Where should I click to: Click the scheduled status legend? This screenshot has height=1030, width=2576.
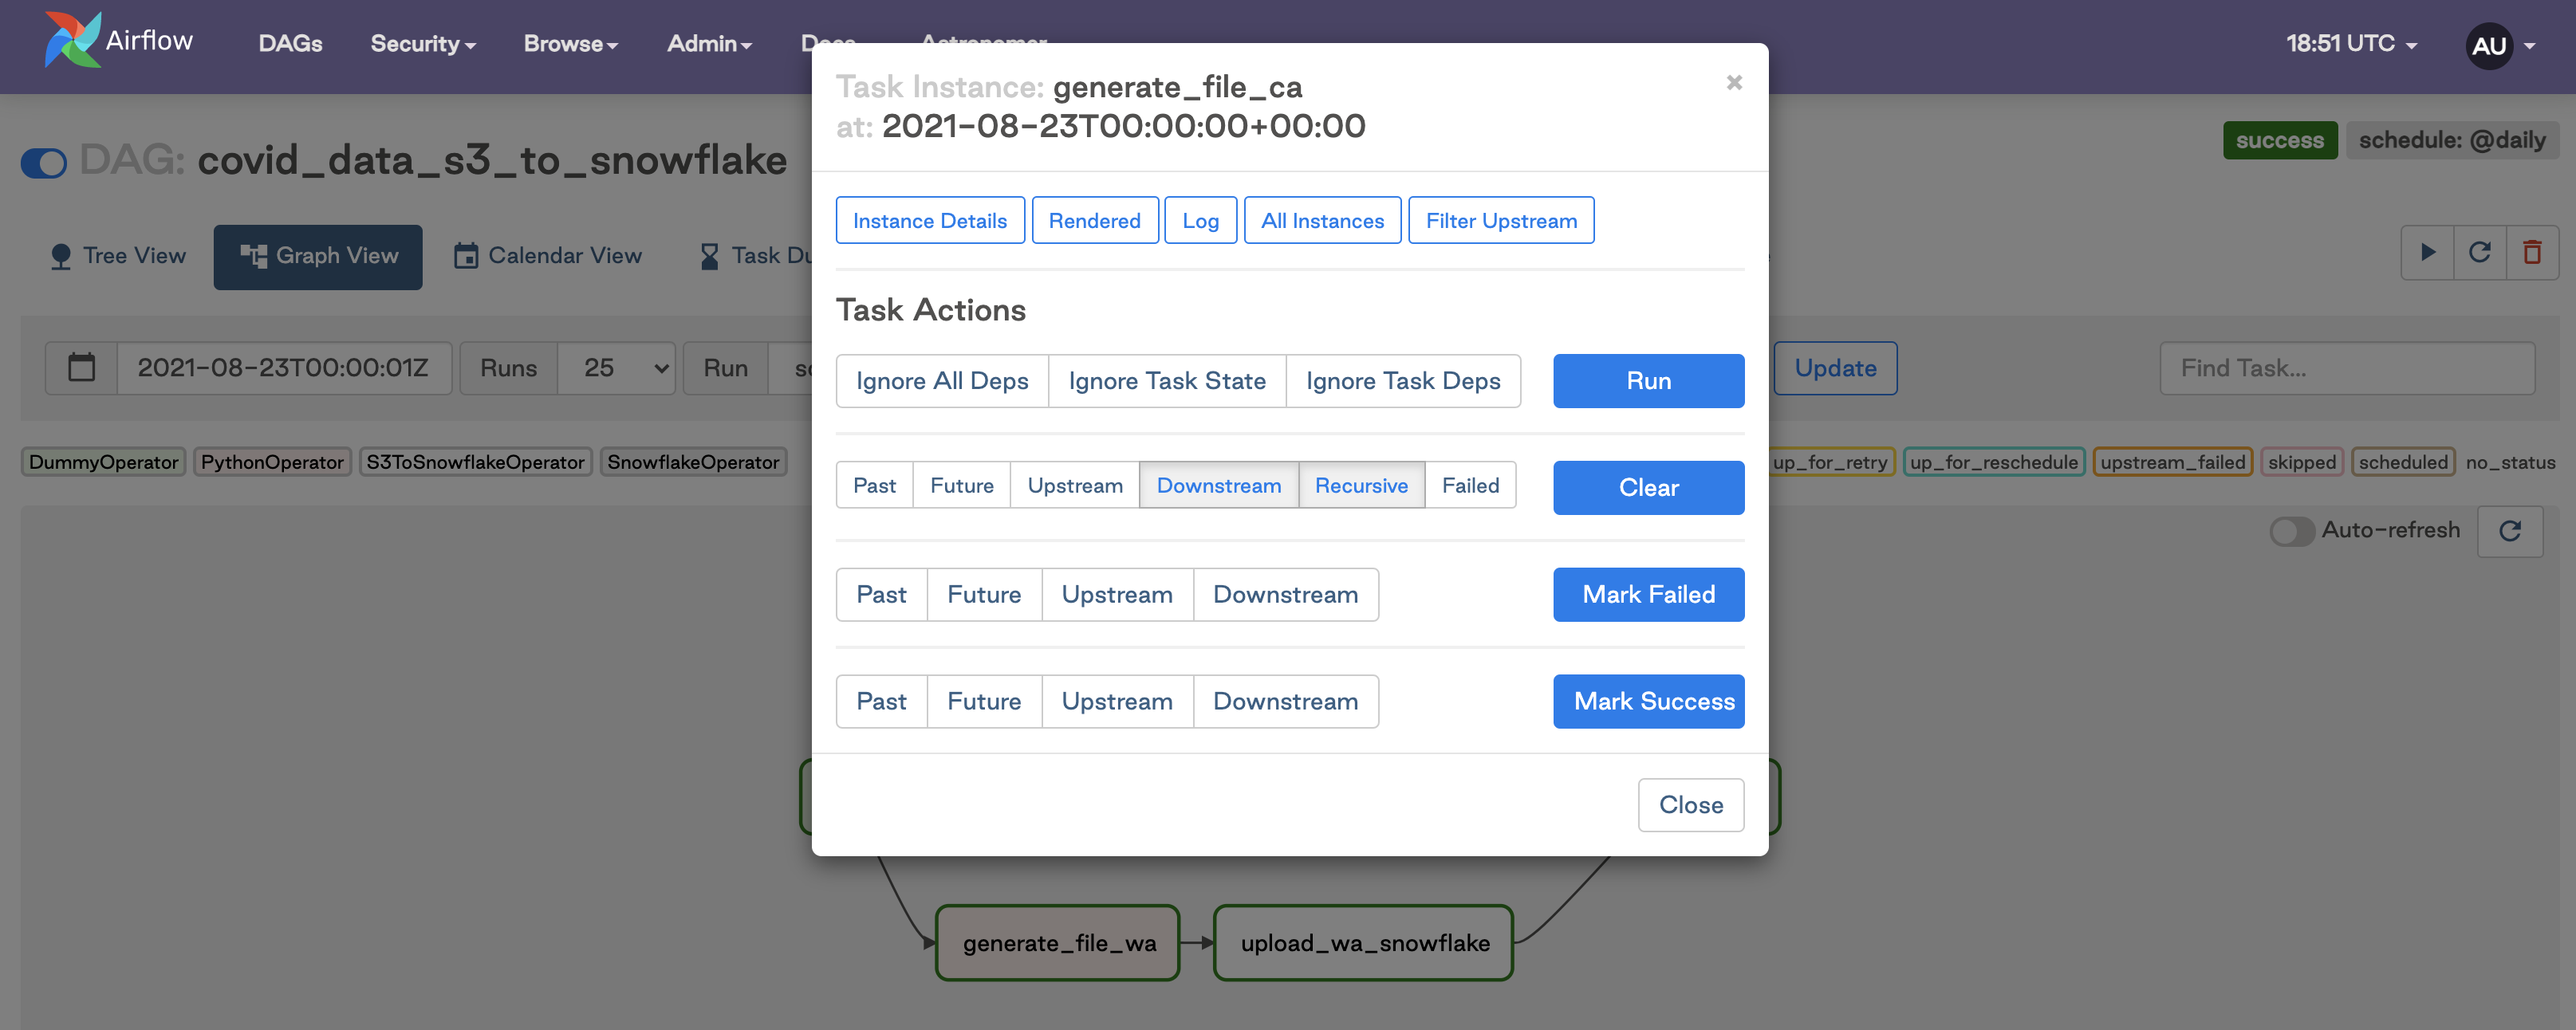click(x=2402, y=462)
